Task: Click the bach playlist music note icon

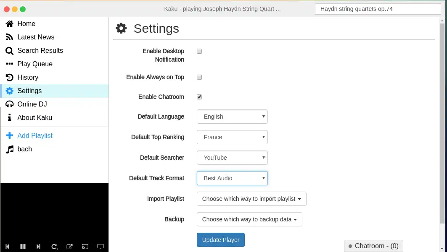Action: pyautogui.click(x=9, y=149)
